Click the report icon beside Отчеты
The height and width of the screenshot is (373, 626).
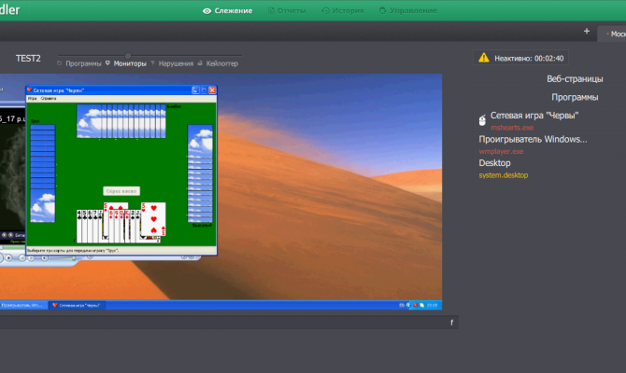(x=272, y=11)
